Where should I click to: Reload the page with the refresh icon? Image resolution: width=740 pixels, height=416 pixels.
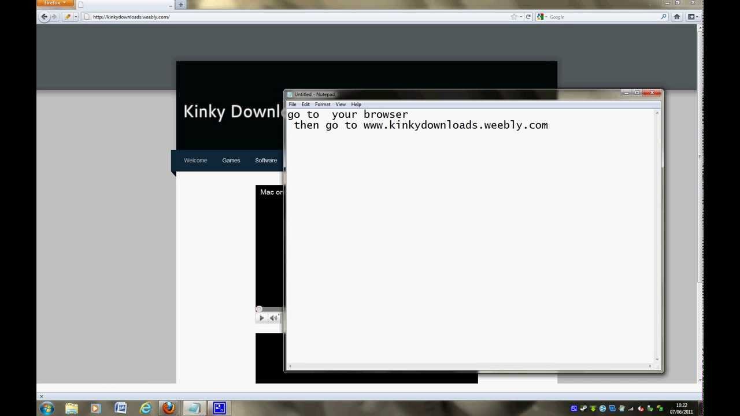(528, 17)
